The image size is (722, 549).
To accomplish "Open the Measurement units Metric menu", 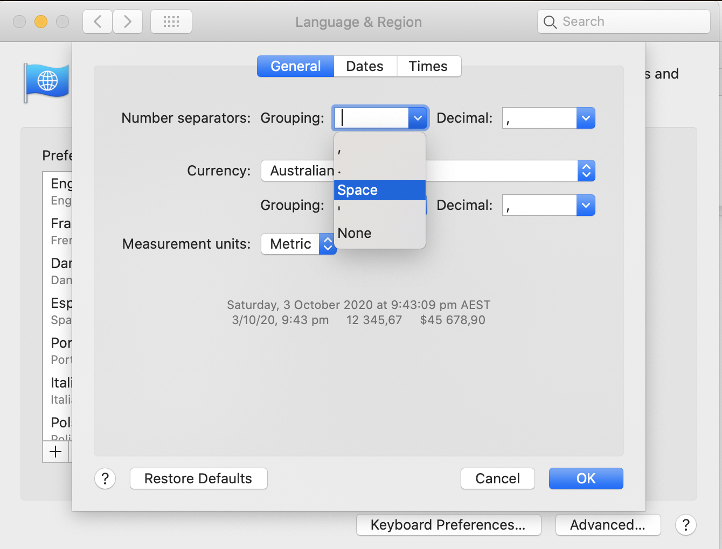I will (x=298, y=244).
